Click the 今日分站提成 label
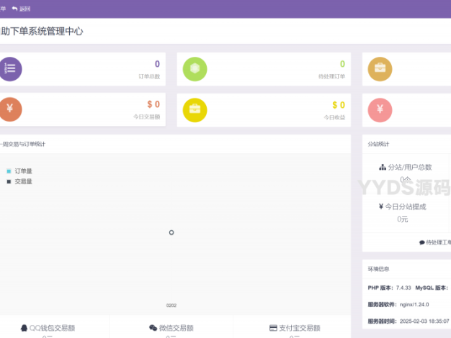Screen dimensions: 451x338 point(406,206)
